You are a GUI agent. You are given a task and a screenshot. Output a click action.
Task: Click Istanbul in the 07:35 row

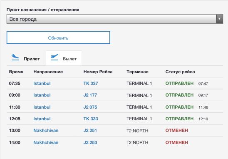pyautogui.click(x=42, y=83)
